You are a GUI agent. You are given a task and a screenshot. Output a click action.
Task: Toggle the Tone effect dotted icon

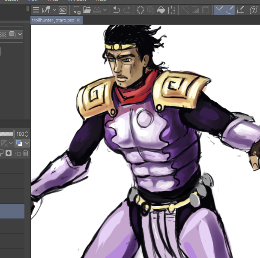click(x=3, y=34)
